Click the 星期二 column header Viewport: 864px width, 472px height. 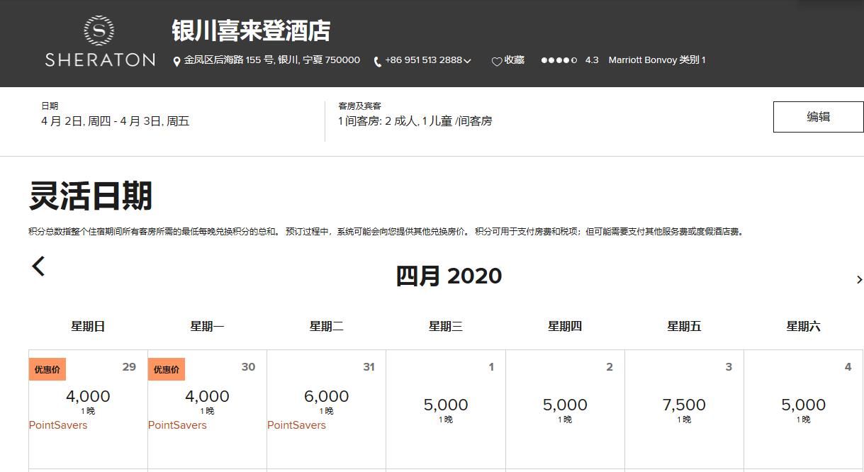pyautogui.click(x=326, y=327)
